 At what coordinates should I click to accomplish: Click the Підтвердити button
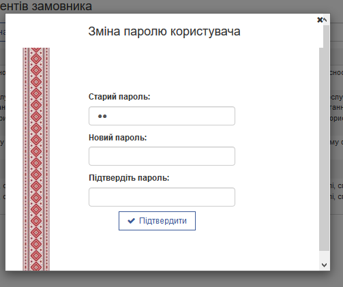click(157, 221)
